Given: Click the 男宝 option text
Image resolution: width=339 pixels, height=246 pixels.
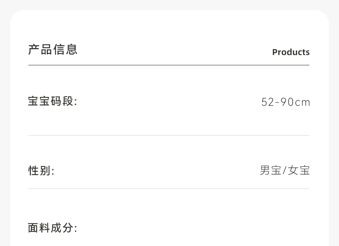Looking at the screenshot, I should point(270,170).
